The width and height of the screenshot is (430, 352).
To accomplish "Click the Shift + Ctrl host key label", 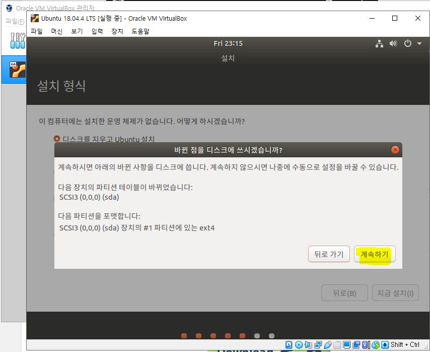I will coord(405,344).
